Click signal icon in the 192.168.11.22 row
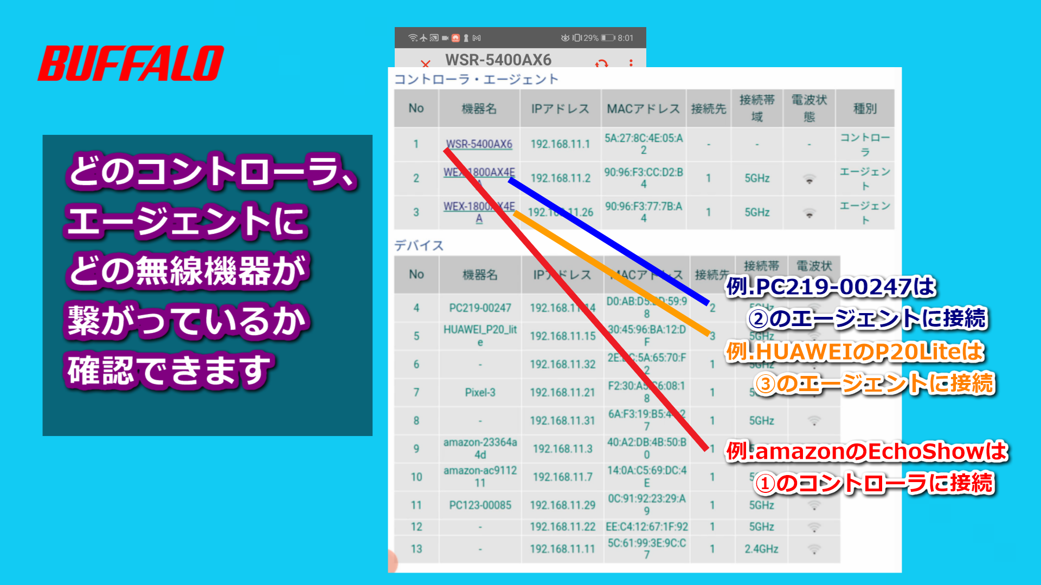This screenshot has width=1041, height=585. click(x=814, y=527)
